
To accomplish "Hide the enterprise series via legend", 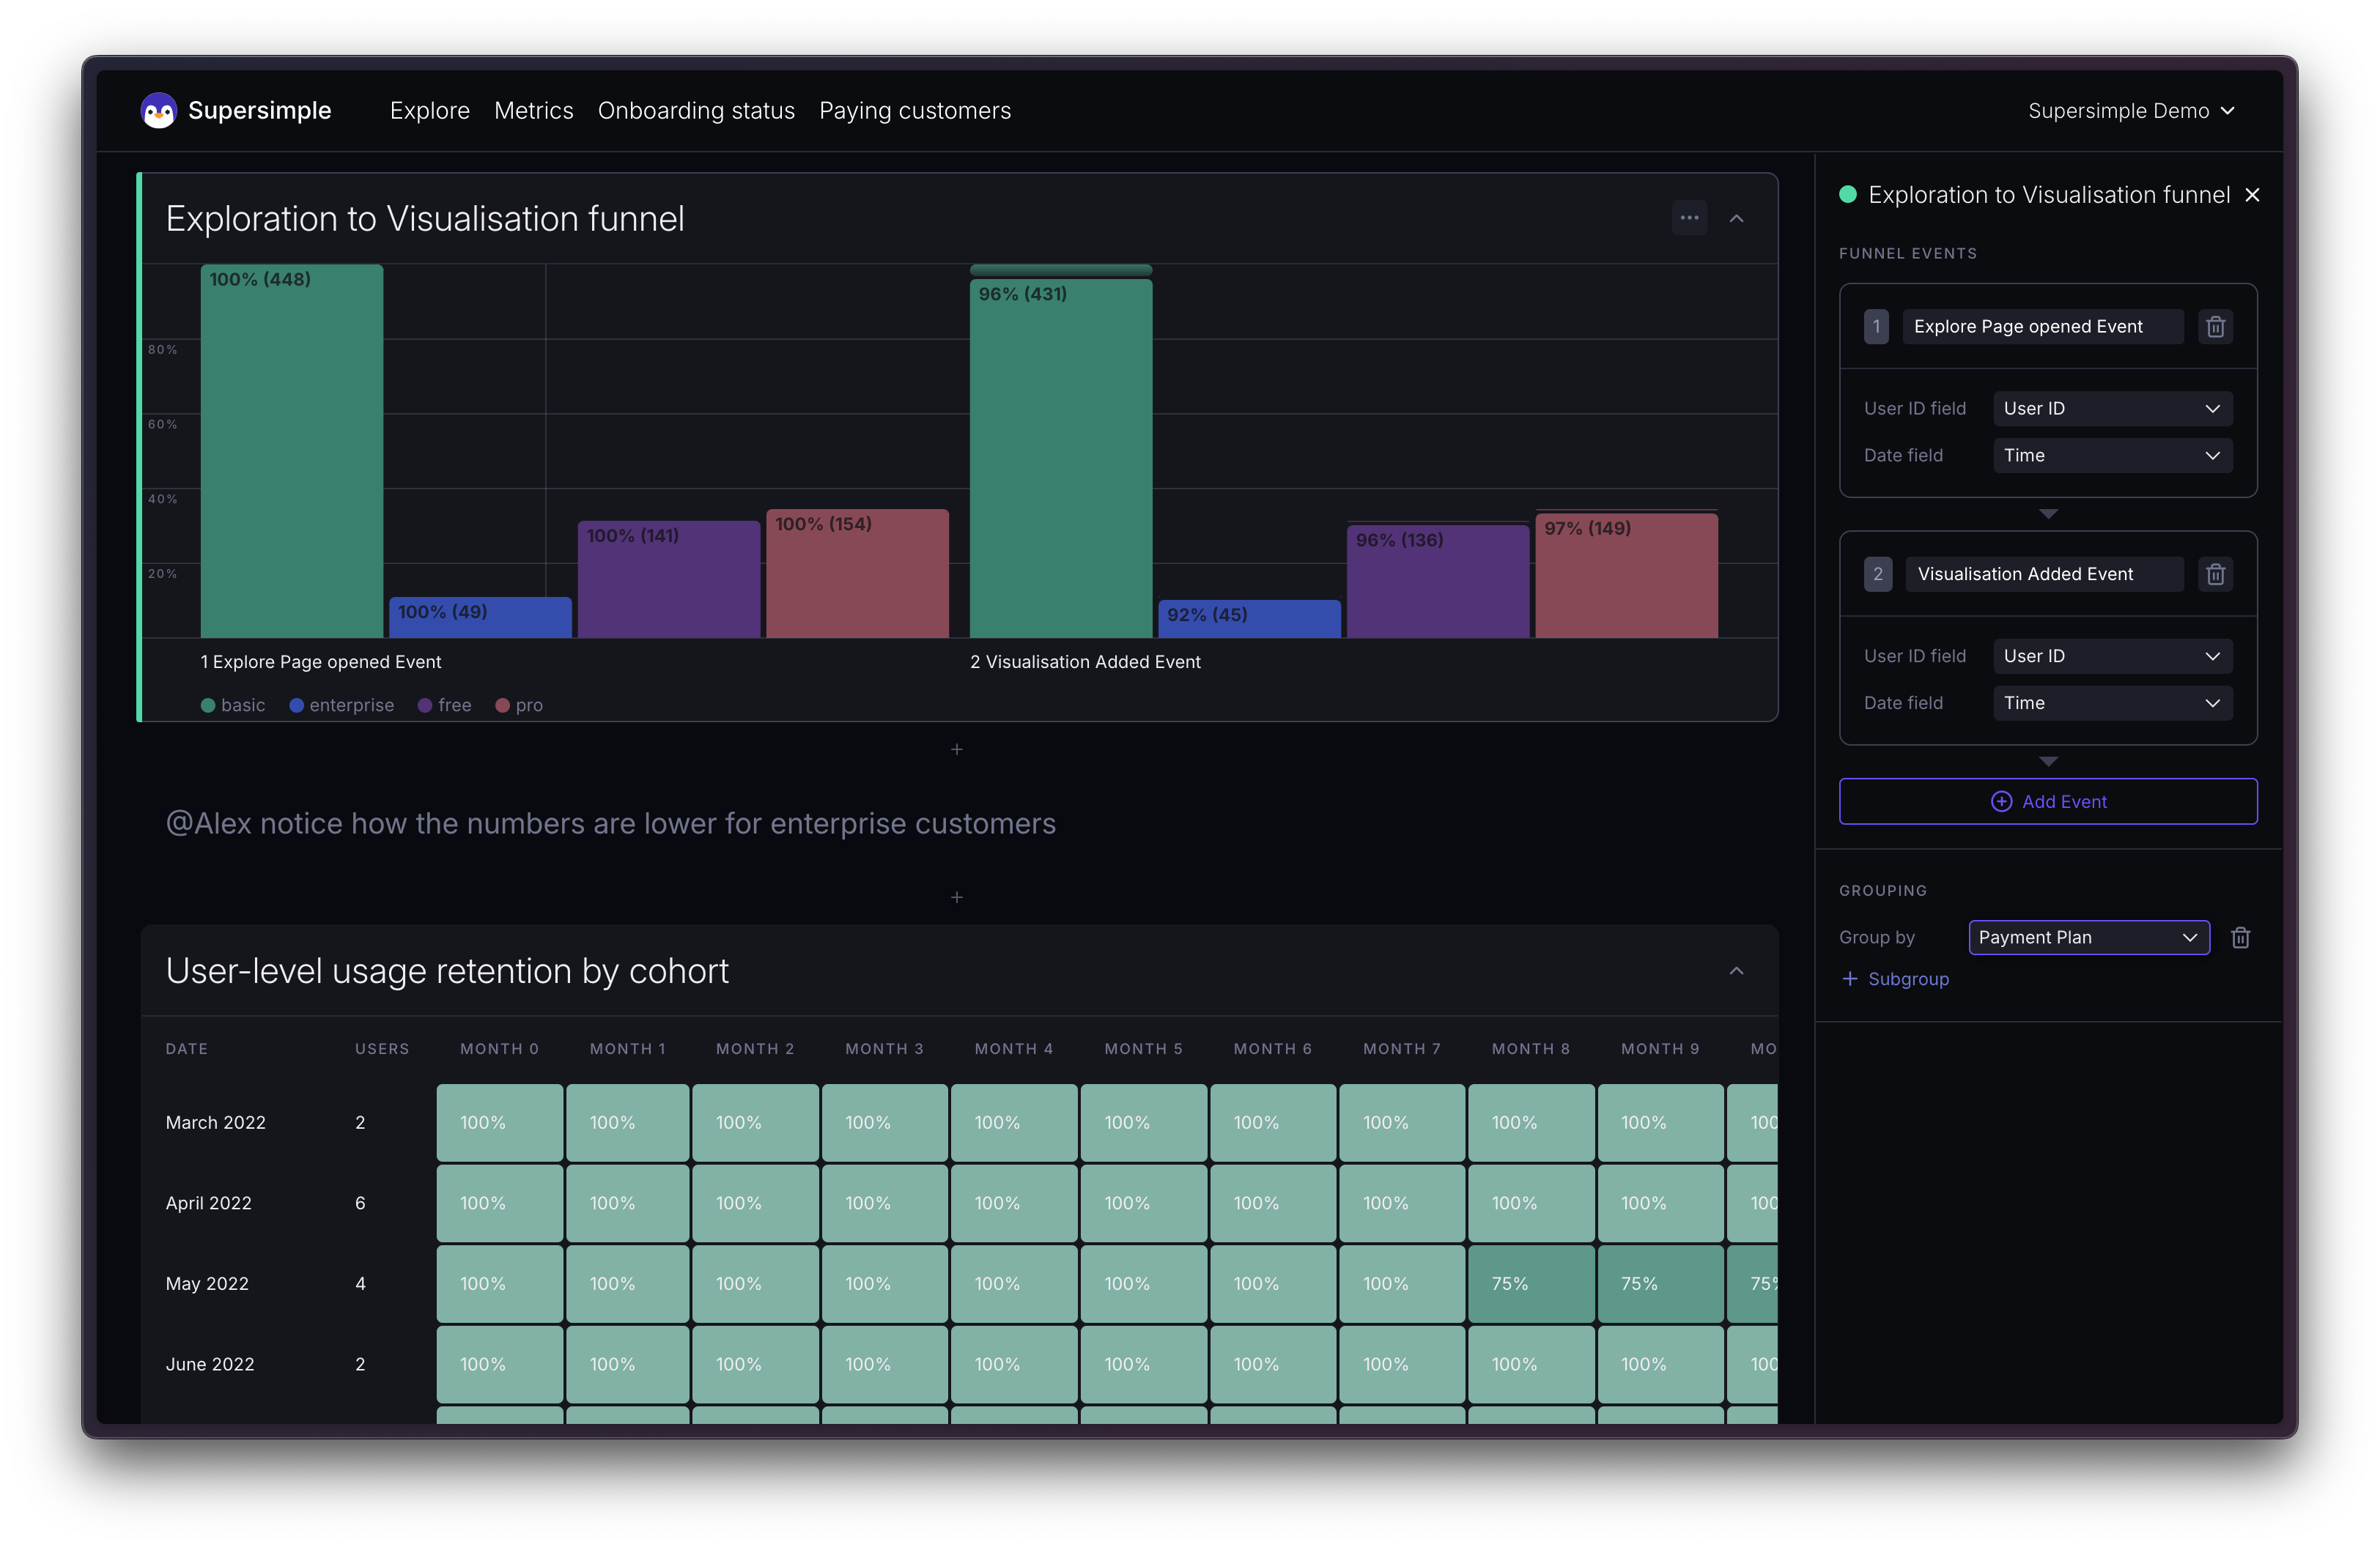I will (x=341, y=705).
